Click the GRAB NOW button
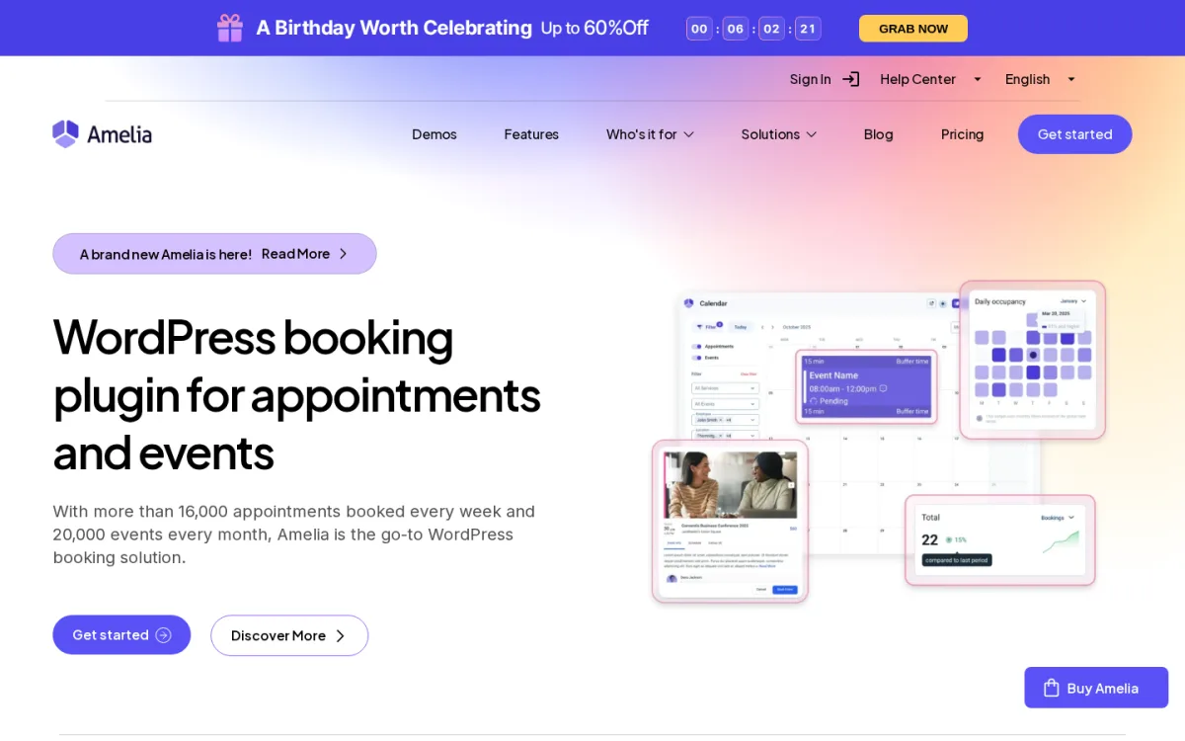 coord(913,29)
